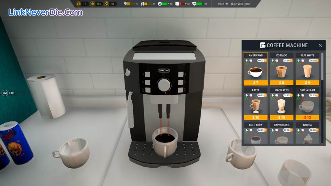This screenshot has height=186, width=331.
Task: Choose the Cortado drink icon
Action: [282, 72]
